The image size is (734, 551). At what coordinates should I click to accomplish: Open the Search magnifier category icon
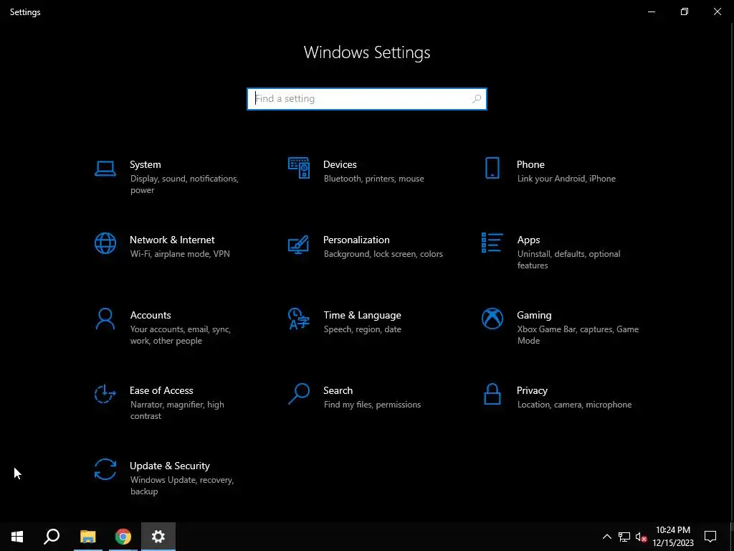(299, 394)
